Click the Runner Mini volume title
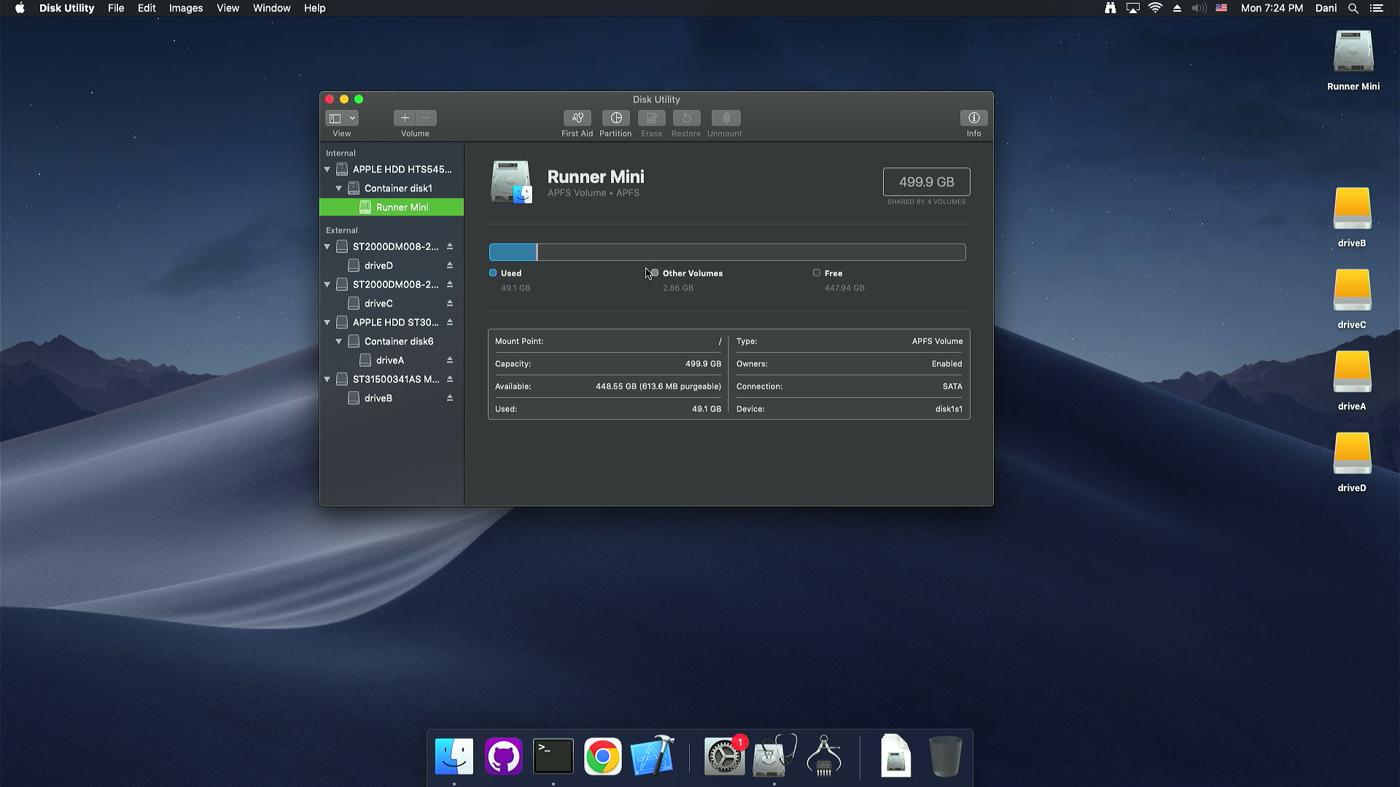Viewport: 1400px width, 787px height. pos(596,177)
